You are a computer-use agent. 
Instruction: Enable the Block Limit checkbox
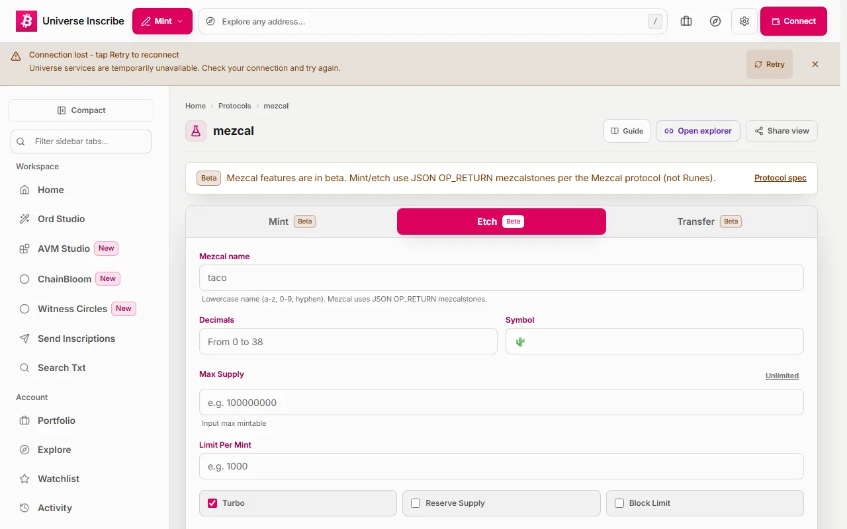[x=619, y=503]
